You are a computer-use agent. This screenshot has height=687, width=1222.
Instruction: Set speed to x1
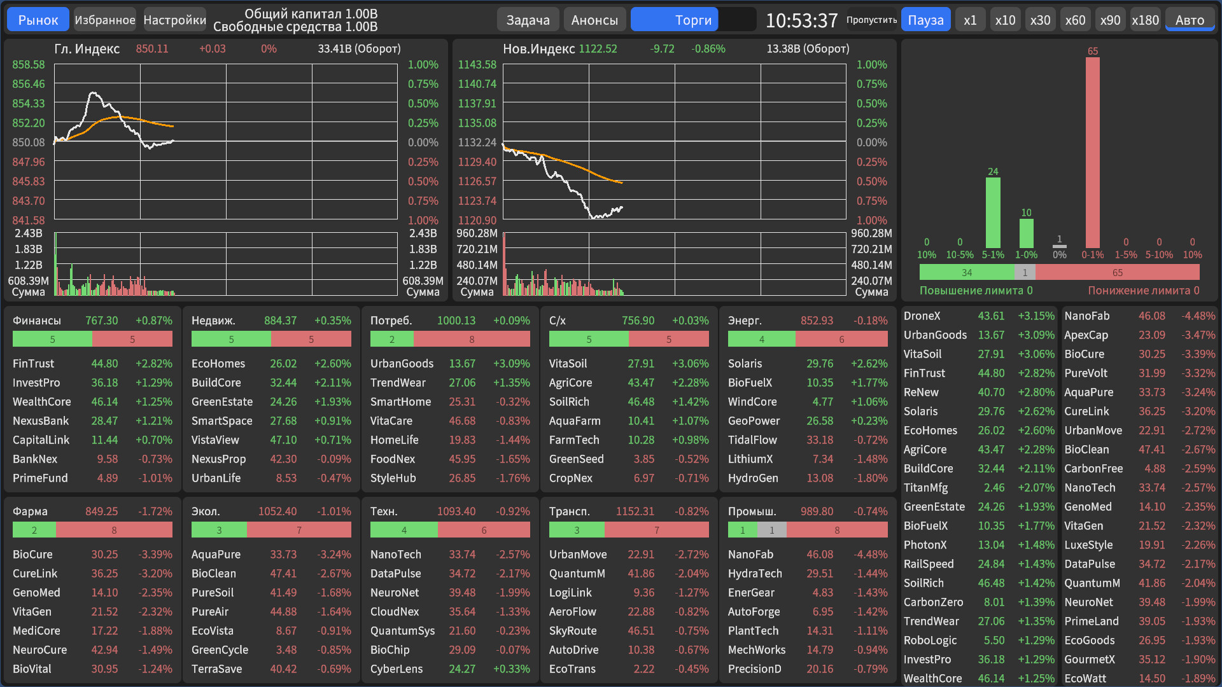tap(970, 20)
